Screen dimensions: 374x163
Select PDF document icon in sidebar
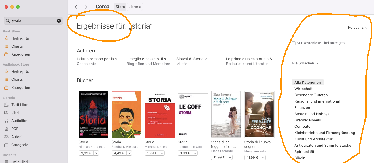(6, 129)
